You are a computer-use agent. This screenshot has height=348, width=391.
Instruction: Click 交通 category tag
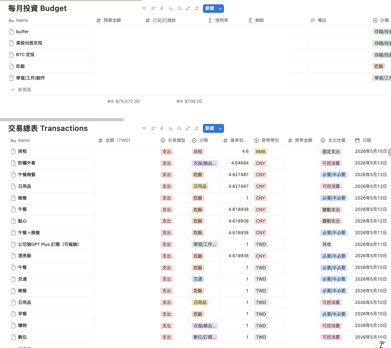[x=198, y=279]
